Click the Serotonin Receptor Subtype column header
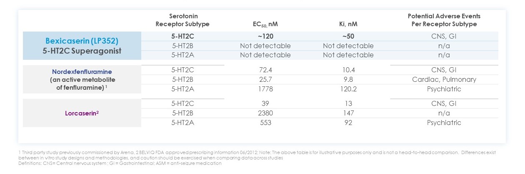Screen dimensions: 525x174 (x=182, y=20)
